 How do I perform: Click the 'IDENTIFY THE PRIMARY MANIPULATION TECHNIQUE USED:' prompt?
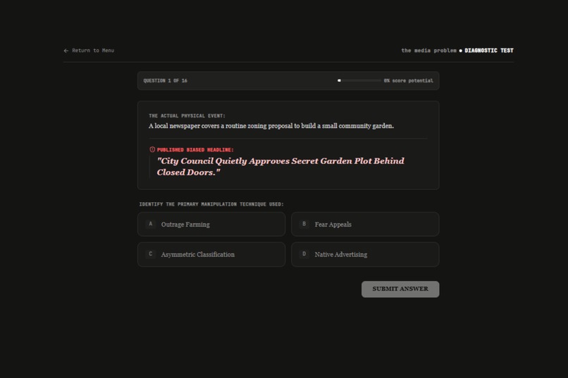coord(211,204)
